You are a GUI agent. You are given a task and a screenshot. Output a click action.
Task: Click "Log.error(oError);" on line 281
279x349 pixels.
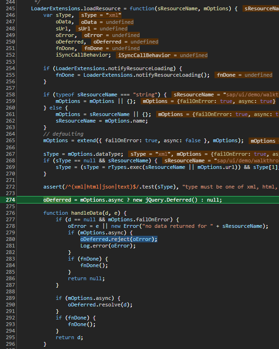108,246
